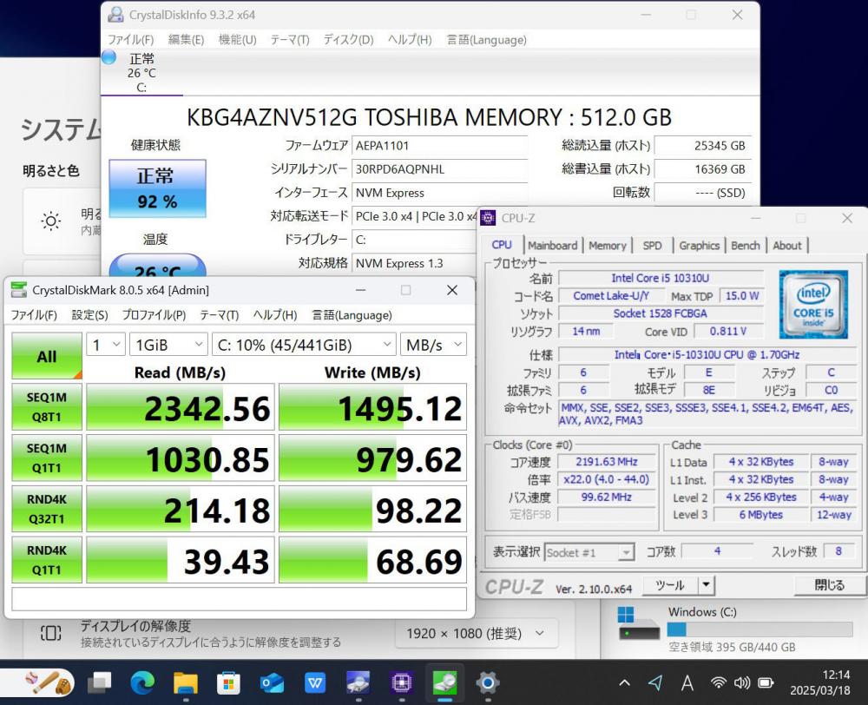Click the 2342.56 sequential read result
The image size is (868, 705).
point(181,407)
